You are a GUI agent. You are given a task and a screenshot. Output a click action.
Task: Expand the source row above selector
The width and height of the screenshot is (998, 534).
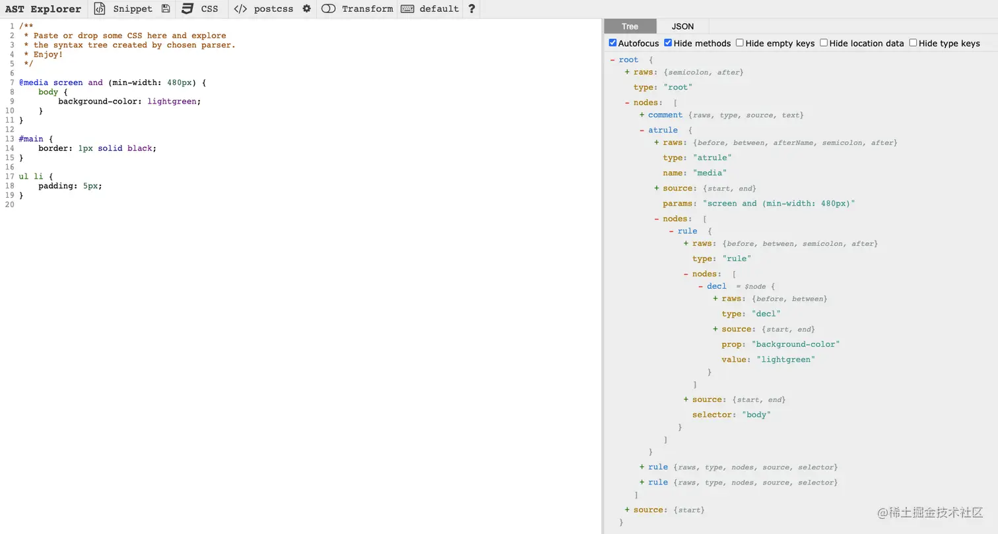[x=686, y=400]
